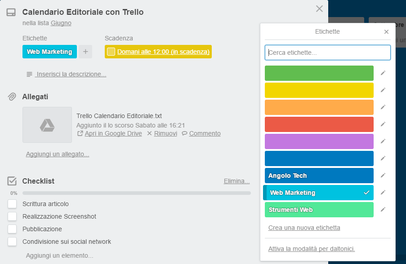
Task: Click Apri in Google Drive
Action: click(113, 133)
